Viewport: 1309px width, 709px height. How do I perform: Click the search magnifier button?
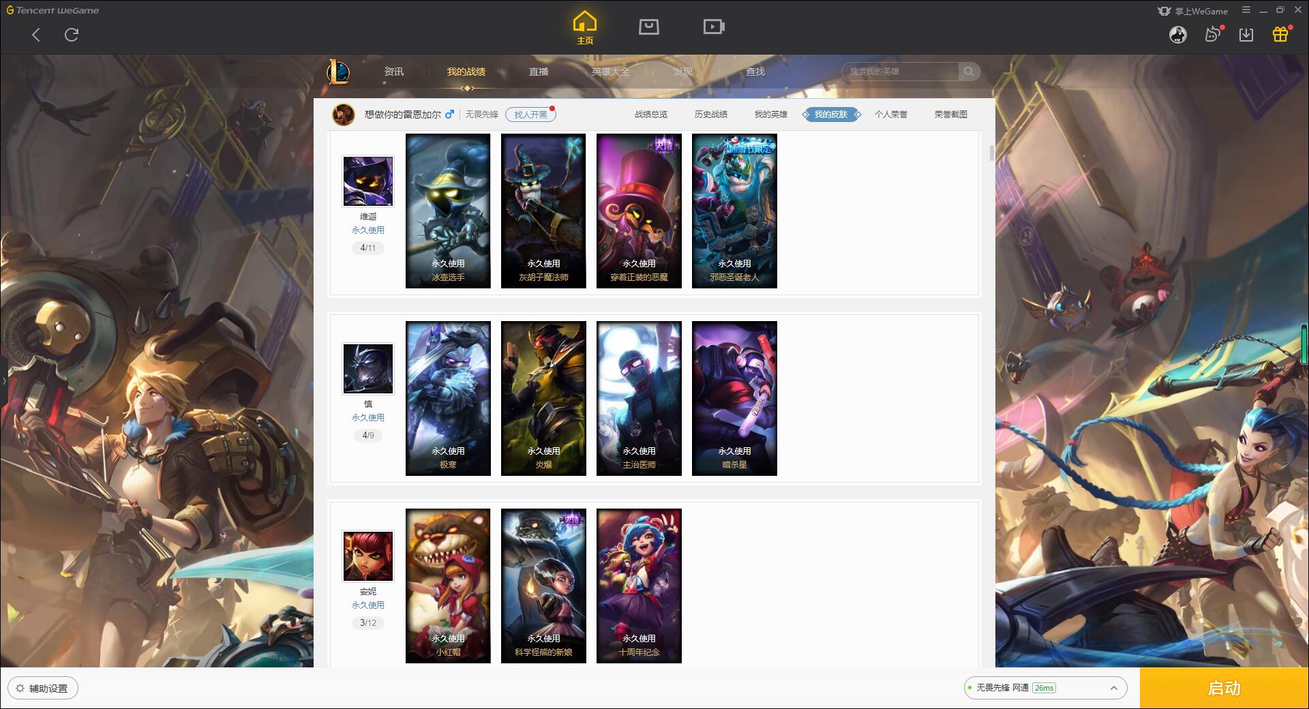click(969, 72)
